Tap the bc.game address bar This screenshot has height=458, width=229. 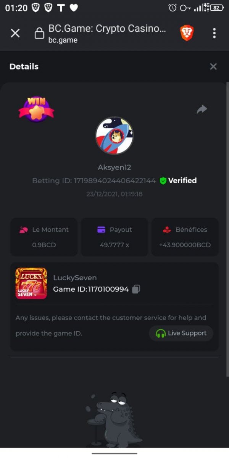click(107, 33)
